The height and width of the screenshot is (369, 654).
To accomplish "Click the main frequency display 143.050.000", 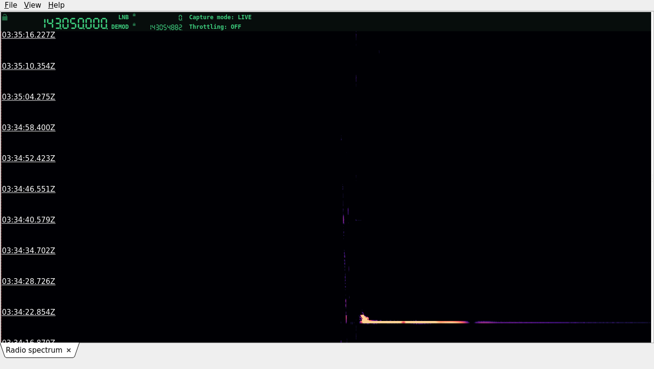I will pos(75,24).
